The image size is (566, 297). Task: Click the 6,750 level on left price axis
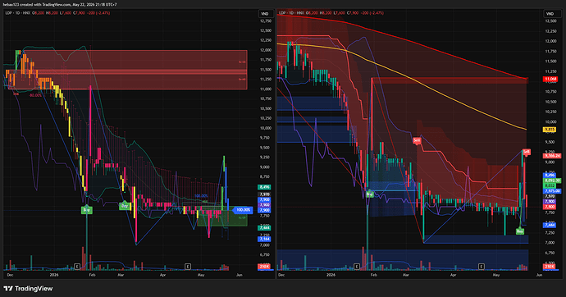[x=266, y=255]
